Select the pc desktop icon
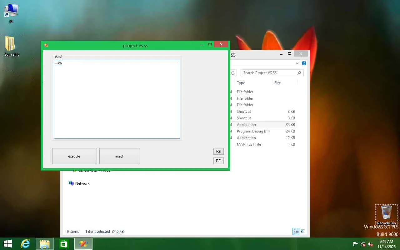 click(x=11, y=13)
